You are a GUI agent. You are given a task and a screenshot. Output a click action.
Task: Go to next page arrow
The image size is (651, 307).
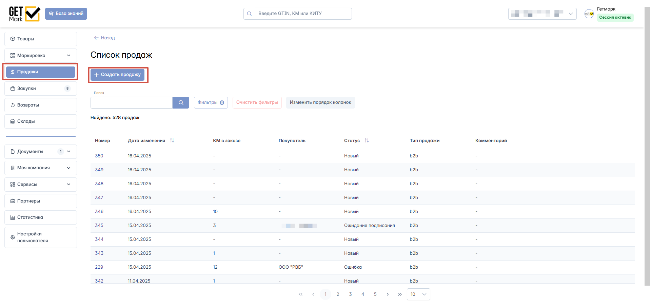tap(388, 294)
